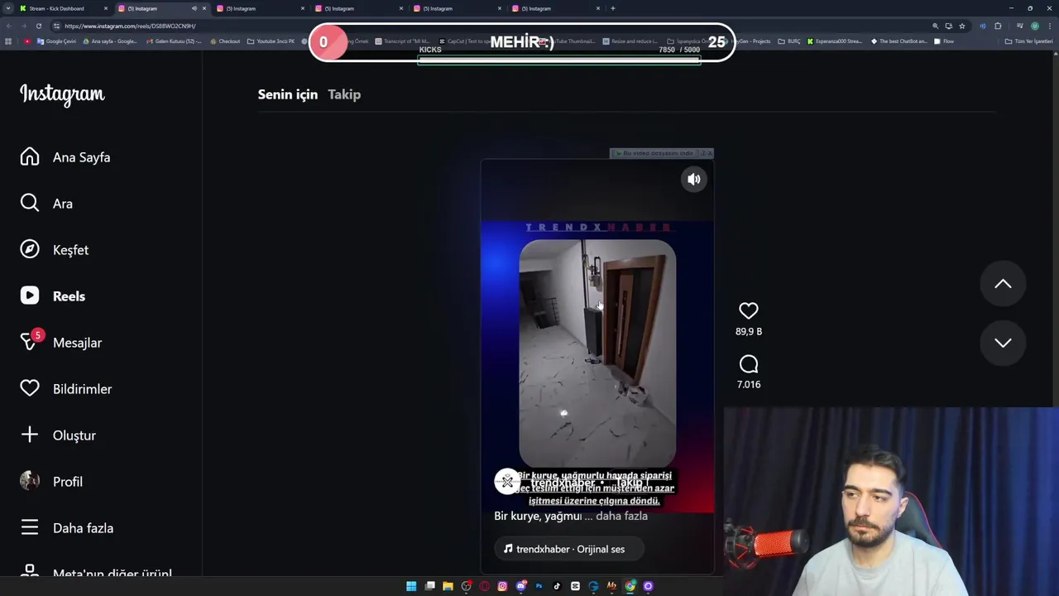Close the Stream - Kick Dashboard tab
Viewport: 1059px width, 596px height.
[x=106, y=8]
